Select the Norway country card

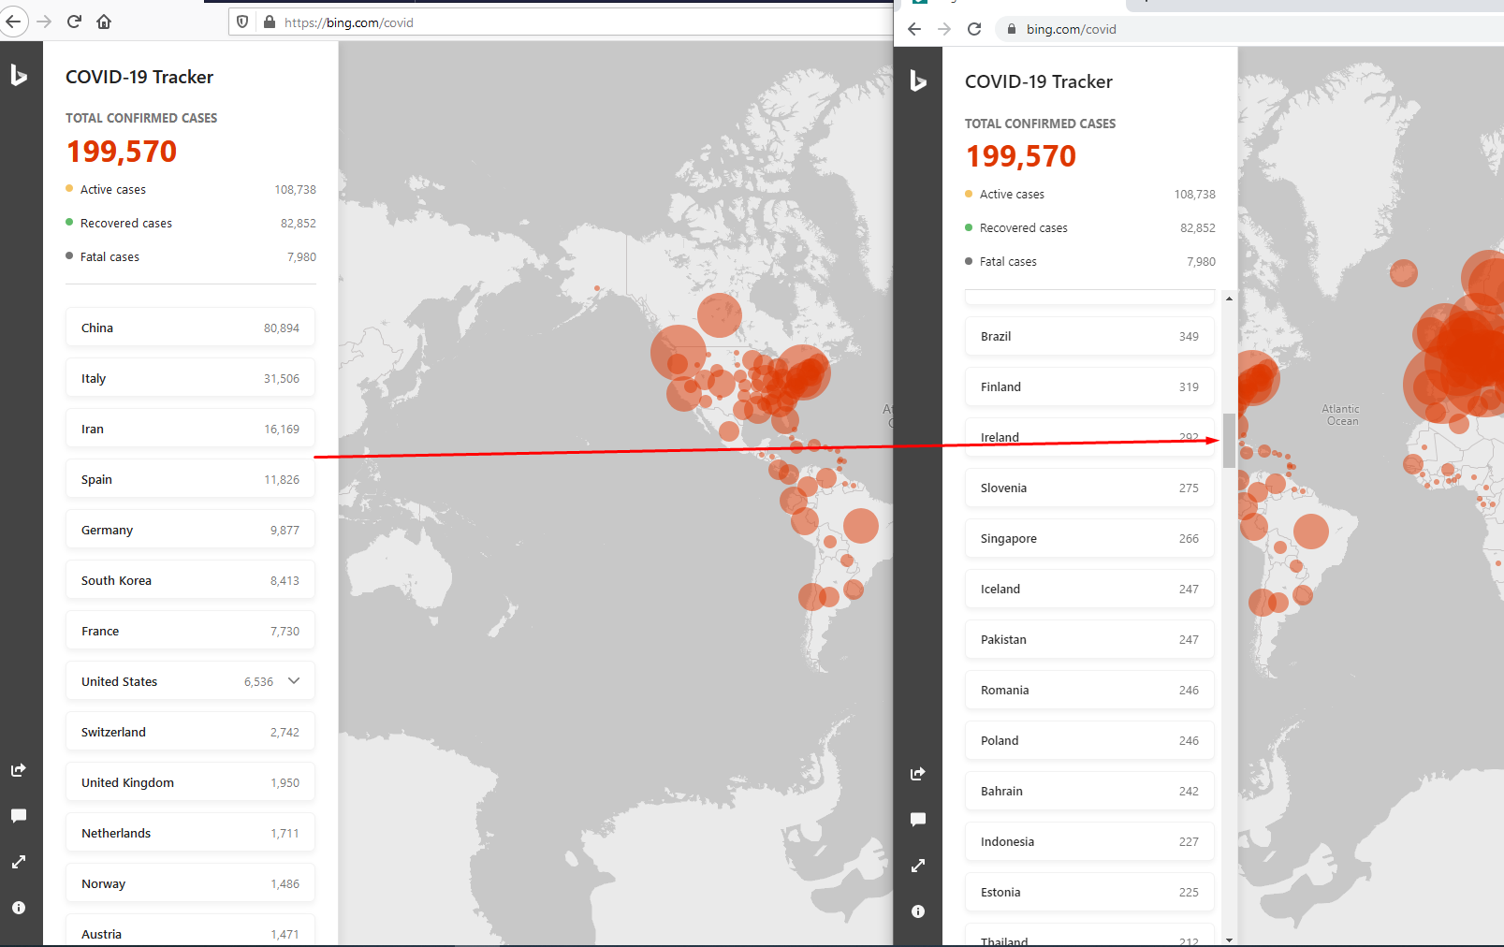coord(190,883)
